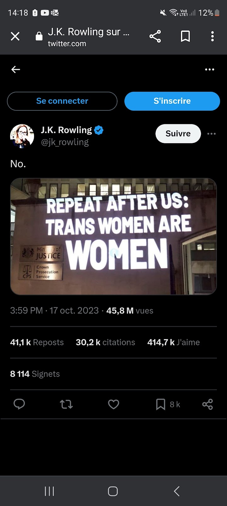
Task: Toggle the tweet's 8 k bookmark icon
Action: point(161,404)
